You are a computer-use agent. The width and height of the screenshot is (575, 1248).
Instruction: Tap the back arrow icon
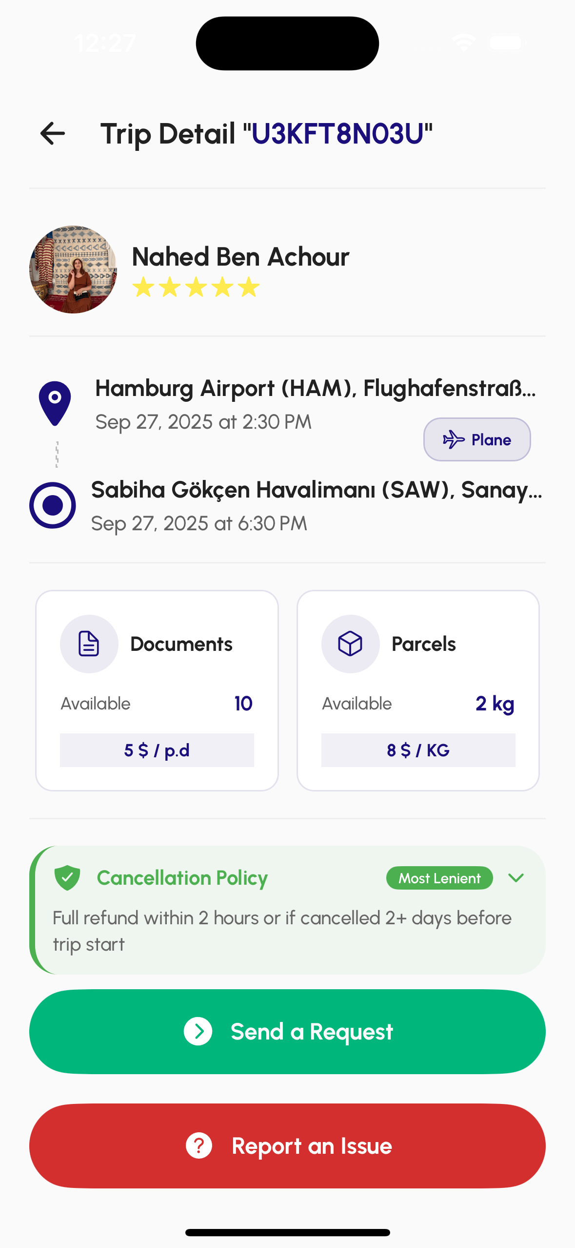point(53,134)
